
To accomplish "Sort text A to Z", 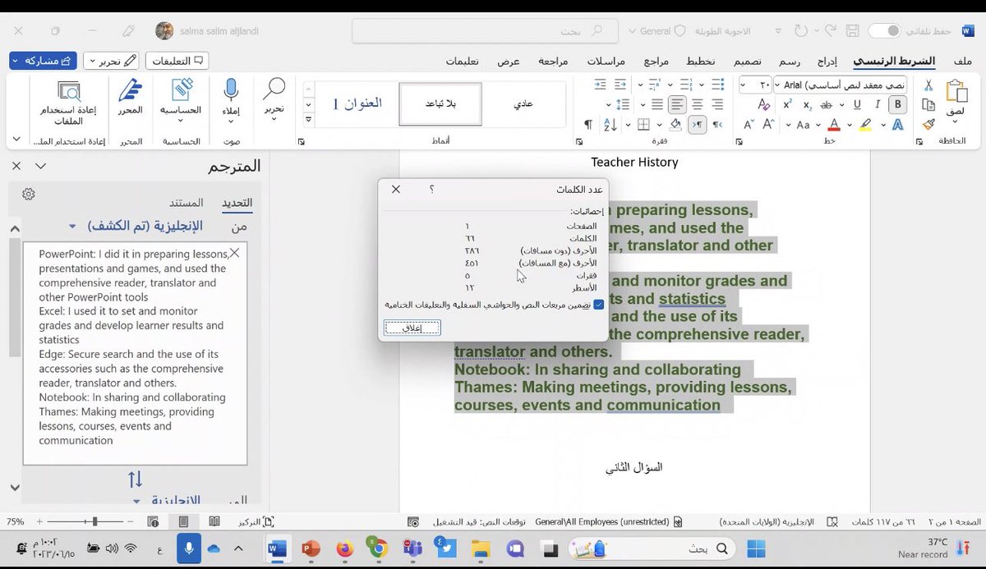I will coord(610,125).
